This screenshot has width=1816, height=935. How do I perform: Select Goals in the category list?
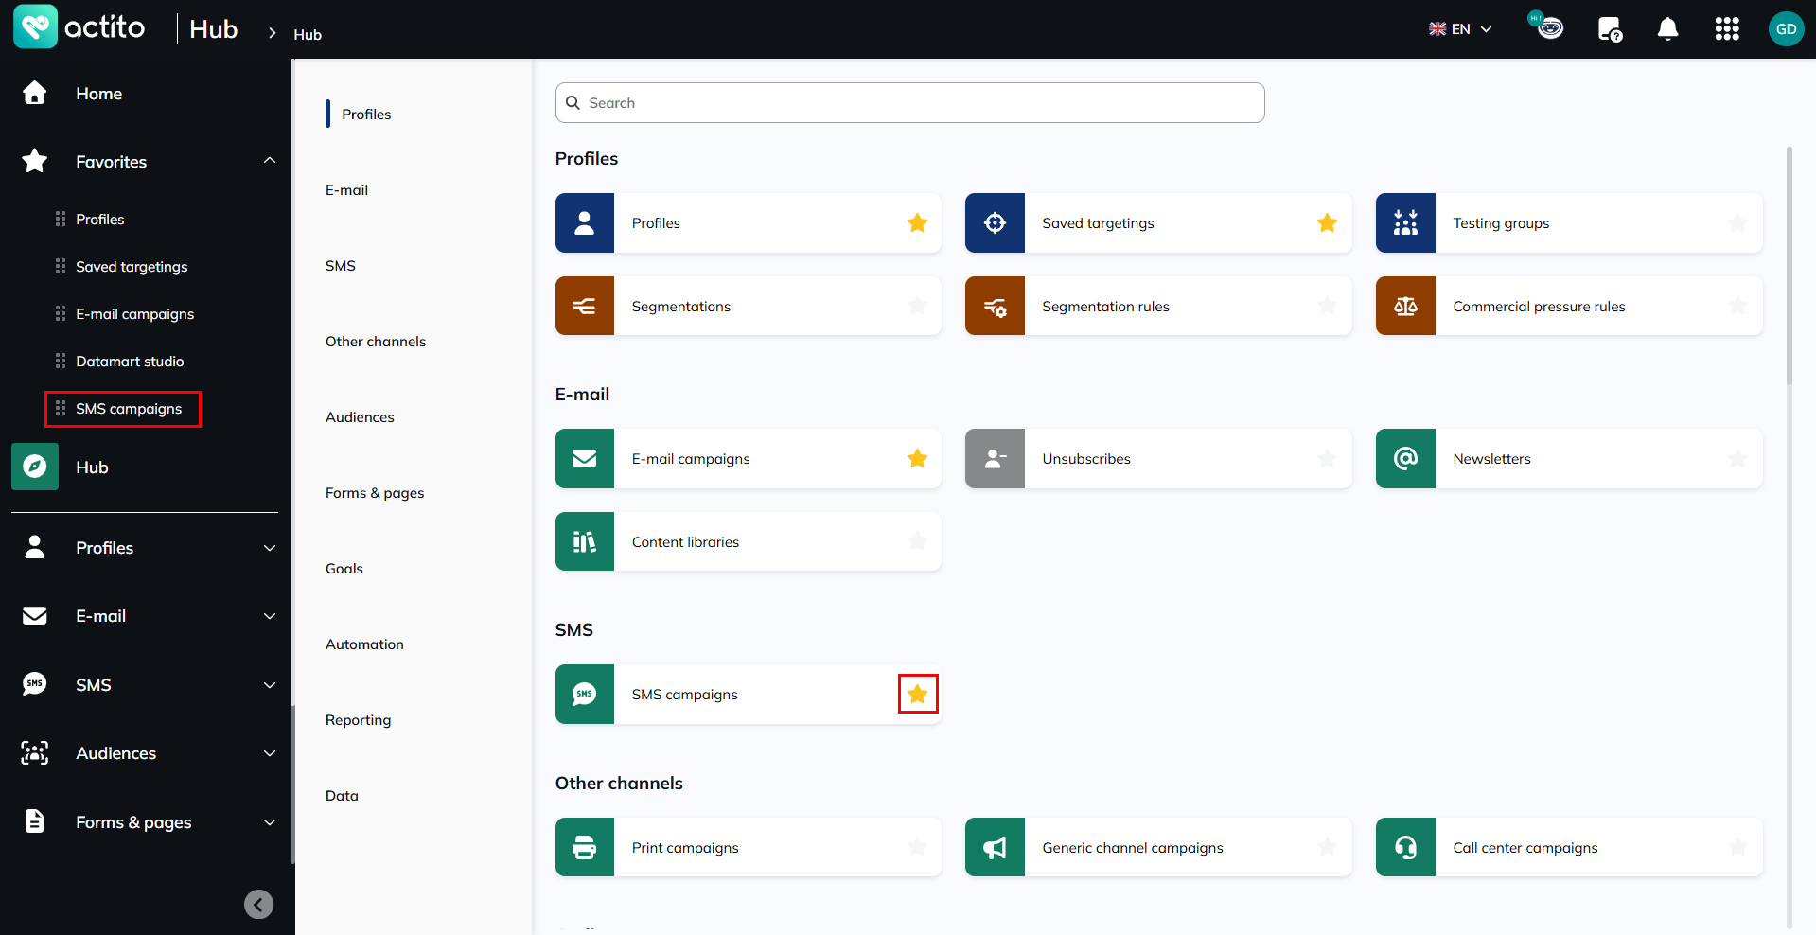click(x=344, y=569)
